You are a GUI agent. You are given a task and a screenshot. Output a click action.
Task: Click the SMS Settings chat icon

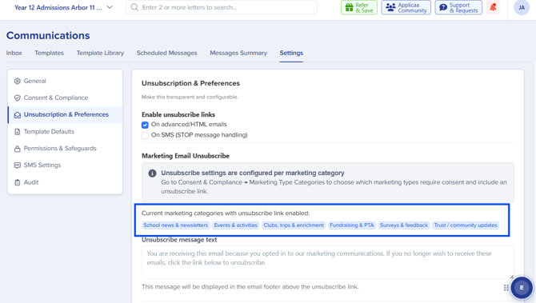[x=17, y=165]
